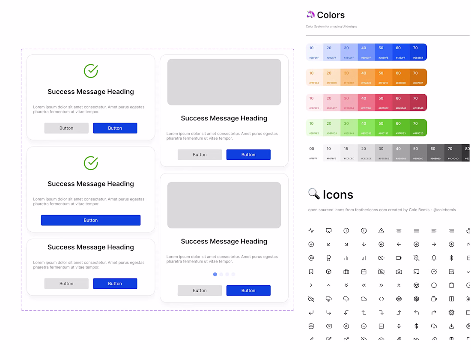Select the second carousel dot
This screenshot has height=350, width=471.
click(x=221, y=274)
